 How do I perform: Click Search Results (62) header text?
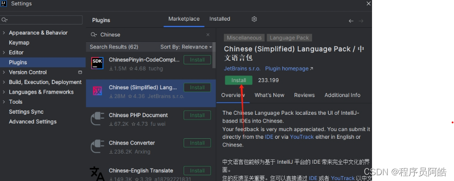(x=114, y=47)
